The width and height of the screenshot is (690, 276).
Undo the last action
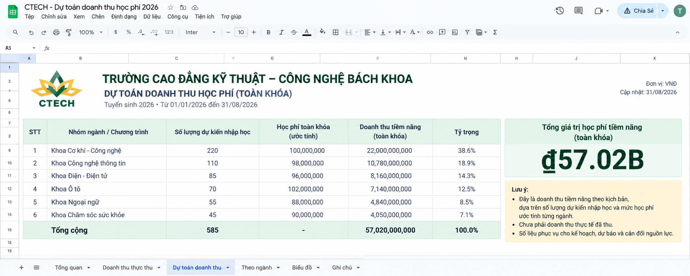point(31,32)
